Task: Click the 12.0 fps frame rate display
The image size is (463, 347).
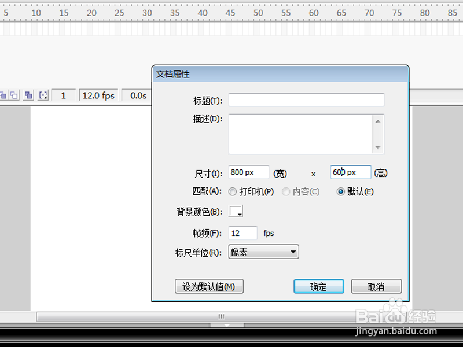Action: pos(98,95)
